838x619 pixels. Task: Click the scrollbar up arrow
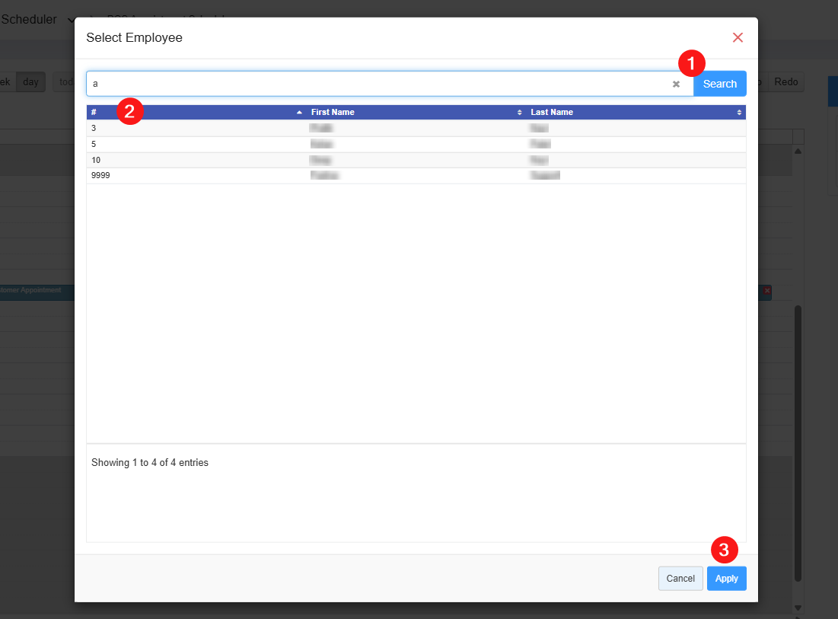[798, 152]
